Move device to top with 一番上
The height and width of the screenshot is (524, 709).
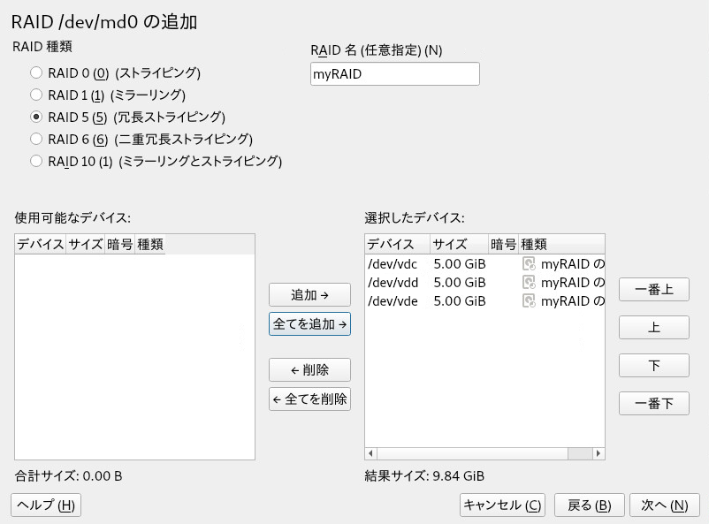pyautogui.click(x=654, y=289)
